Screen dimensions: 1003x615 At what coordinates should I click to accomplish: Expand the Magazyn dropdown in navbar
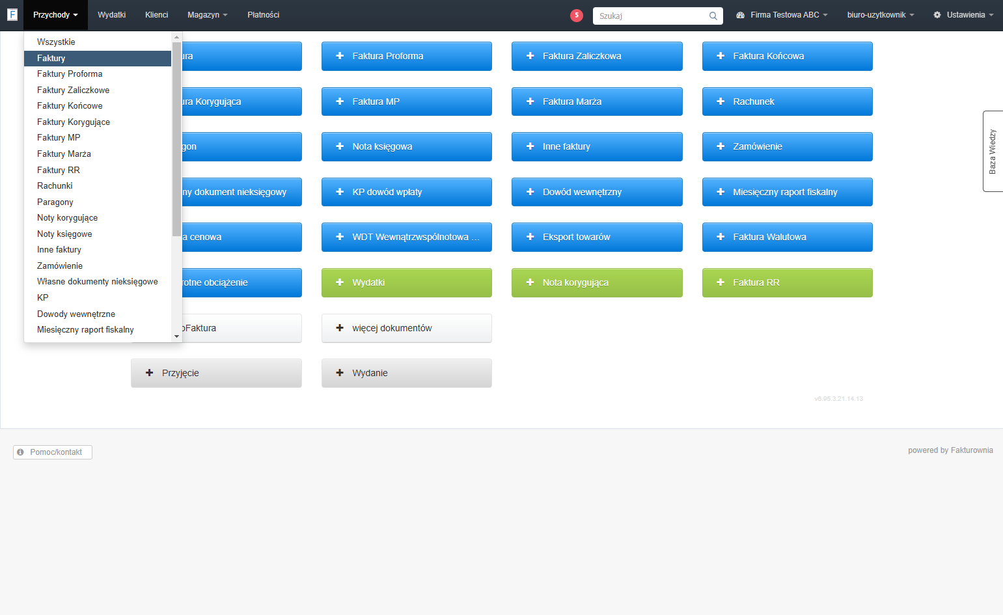coord(207,15)
